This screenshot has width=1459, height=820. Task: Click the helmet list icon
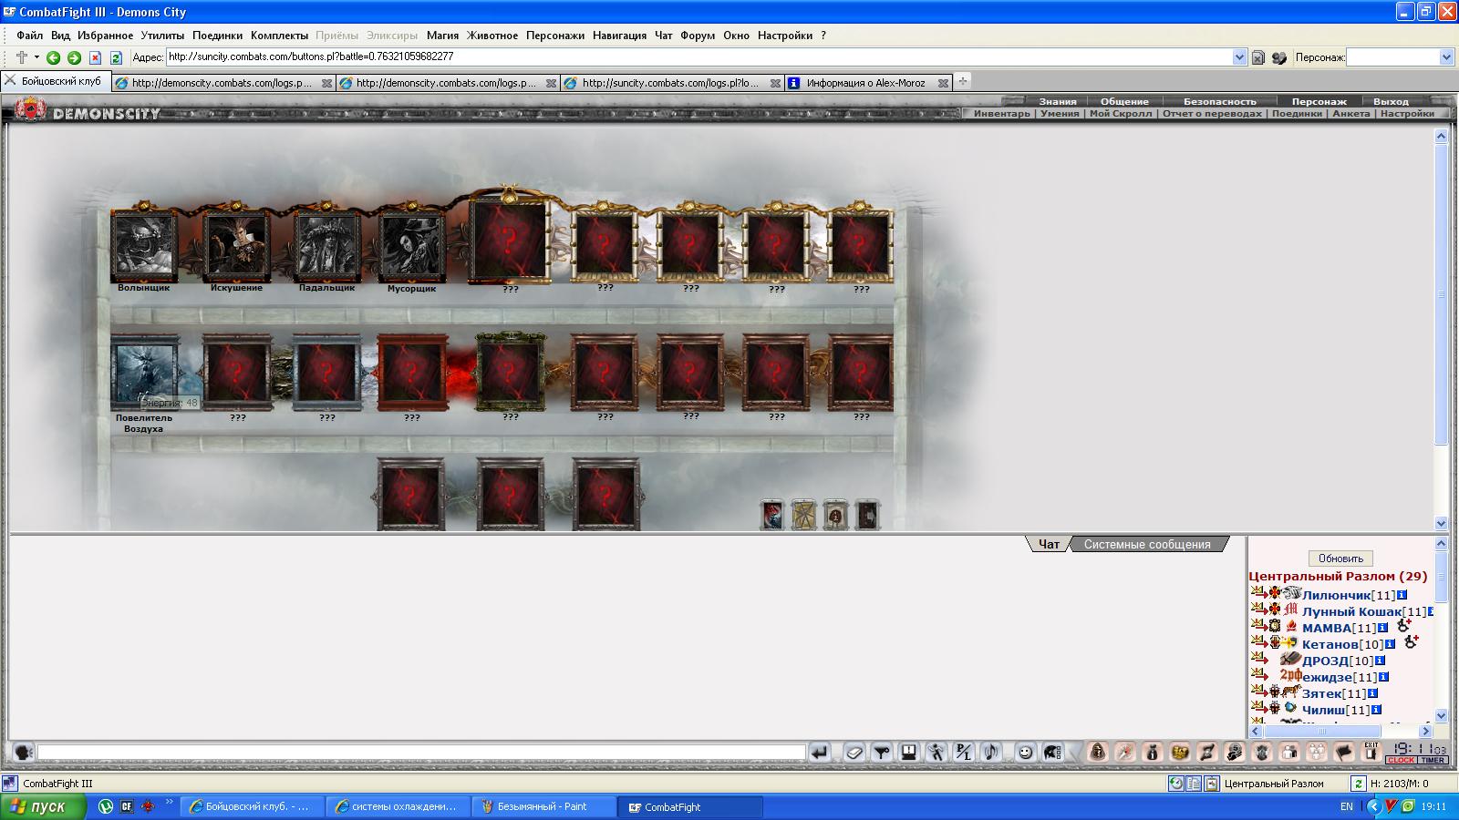pos(1051,753)
